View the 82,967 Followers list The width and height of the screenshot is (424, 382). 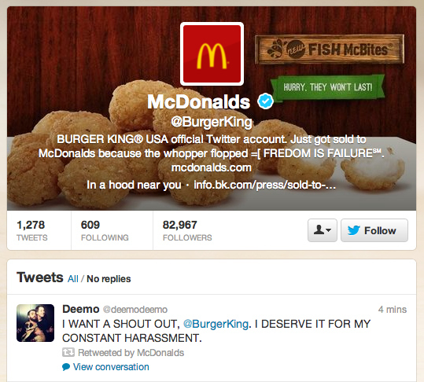click(x=187, y=230)
